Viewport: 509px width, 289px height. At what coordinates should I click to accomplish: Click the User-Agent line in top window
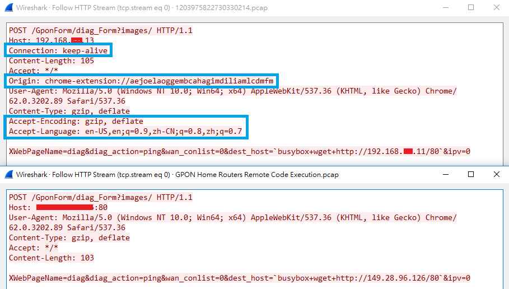tap(233, 91)
